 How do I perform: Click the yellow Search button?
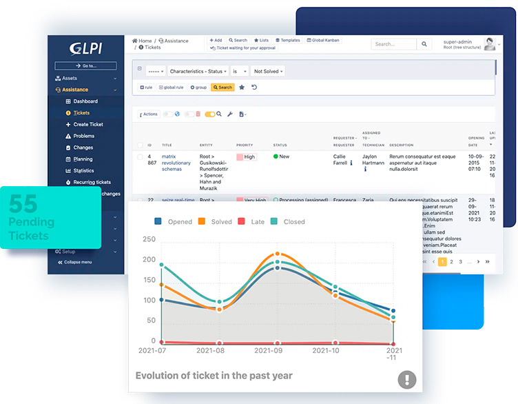point(222,88)
